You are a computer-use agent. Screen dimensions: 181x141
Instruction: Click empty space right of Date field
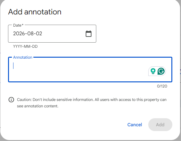[134, 34]
